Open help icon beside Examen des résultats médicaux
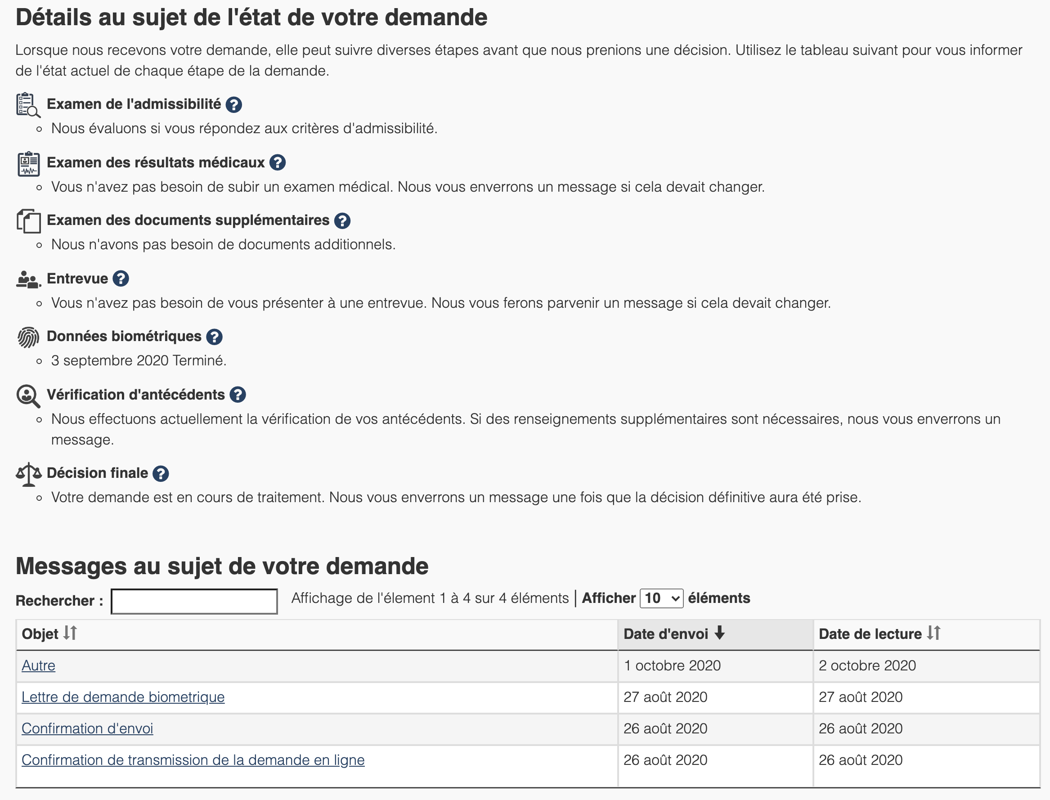This screenshot has width=1050, height=800. [x=277, y=163]
